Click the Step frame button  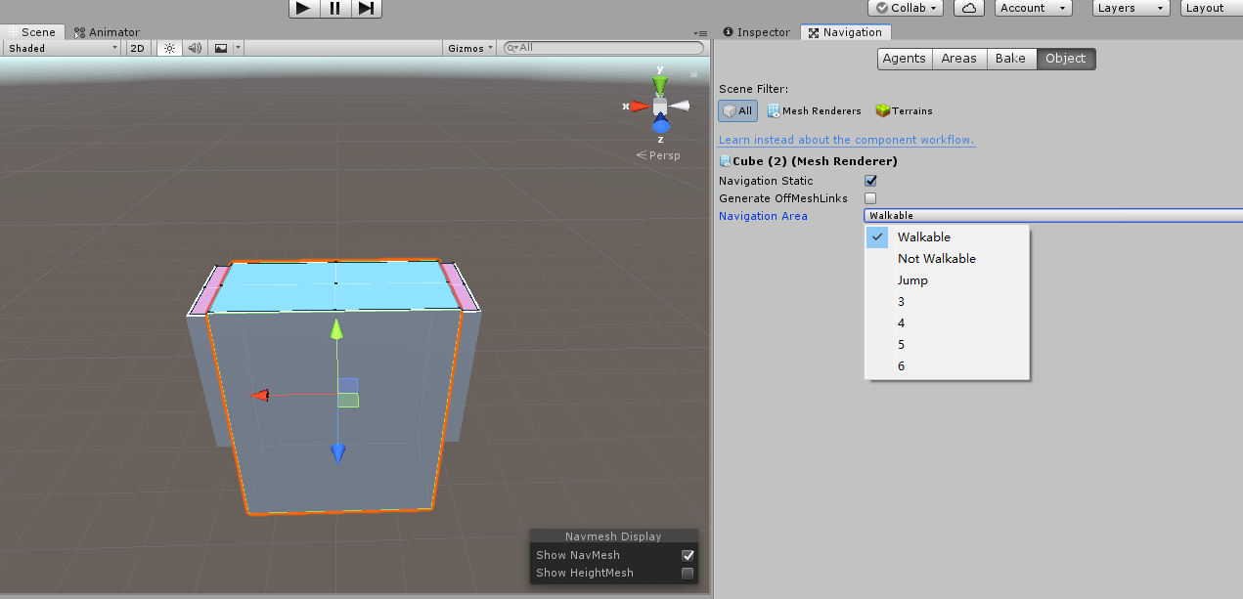tap(366, 9)
